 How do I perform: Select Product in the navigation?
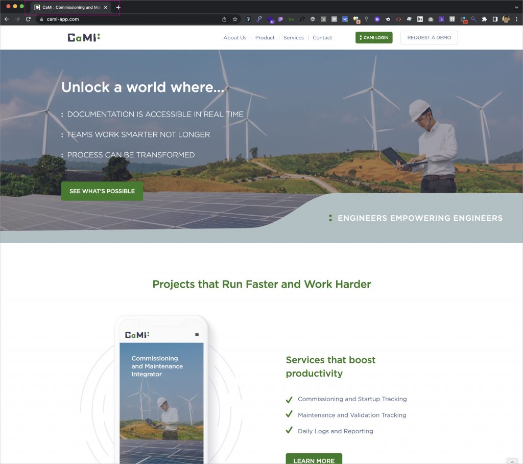tap(265, 38)
